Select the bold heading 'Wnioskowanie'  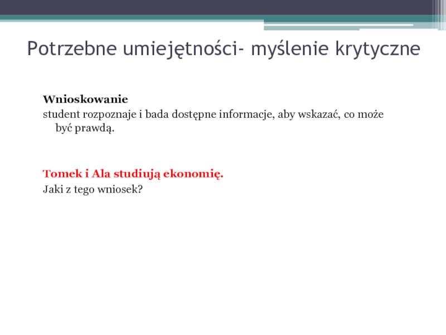pyautogui.click(x=85, y=99)
